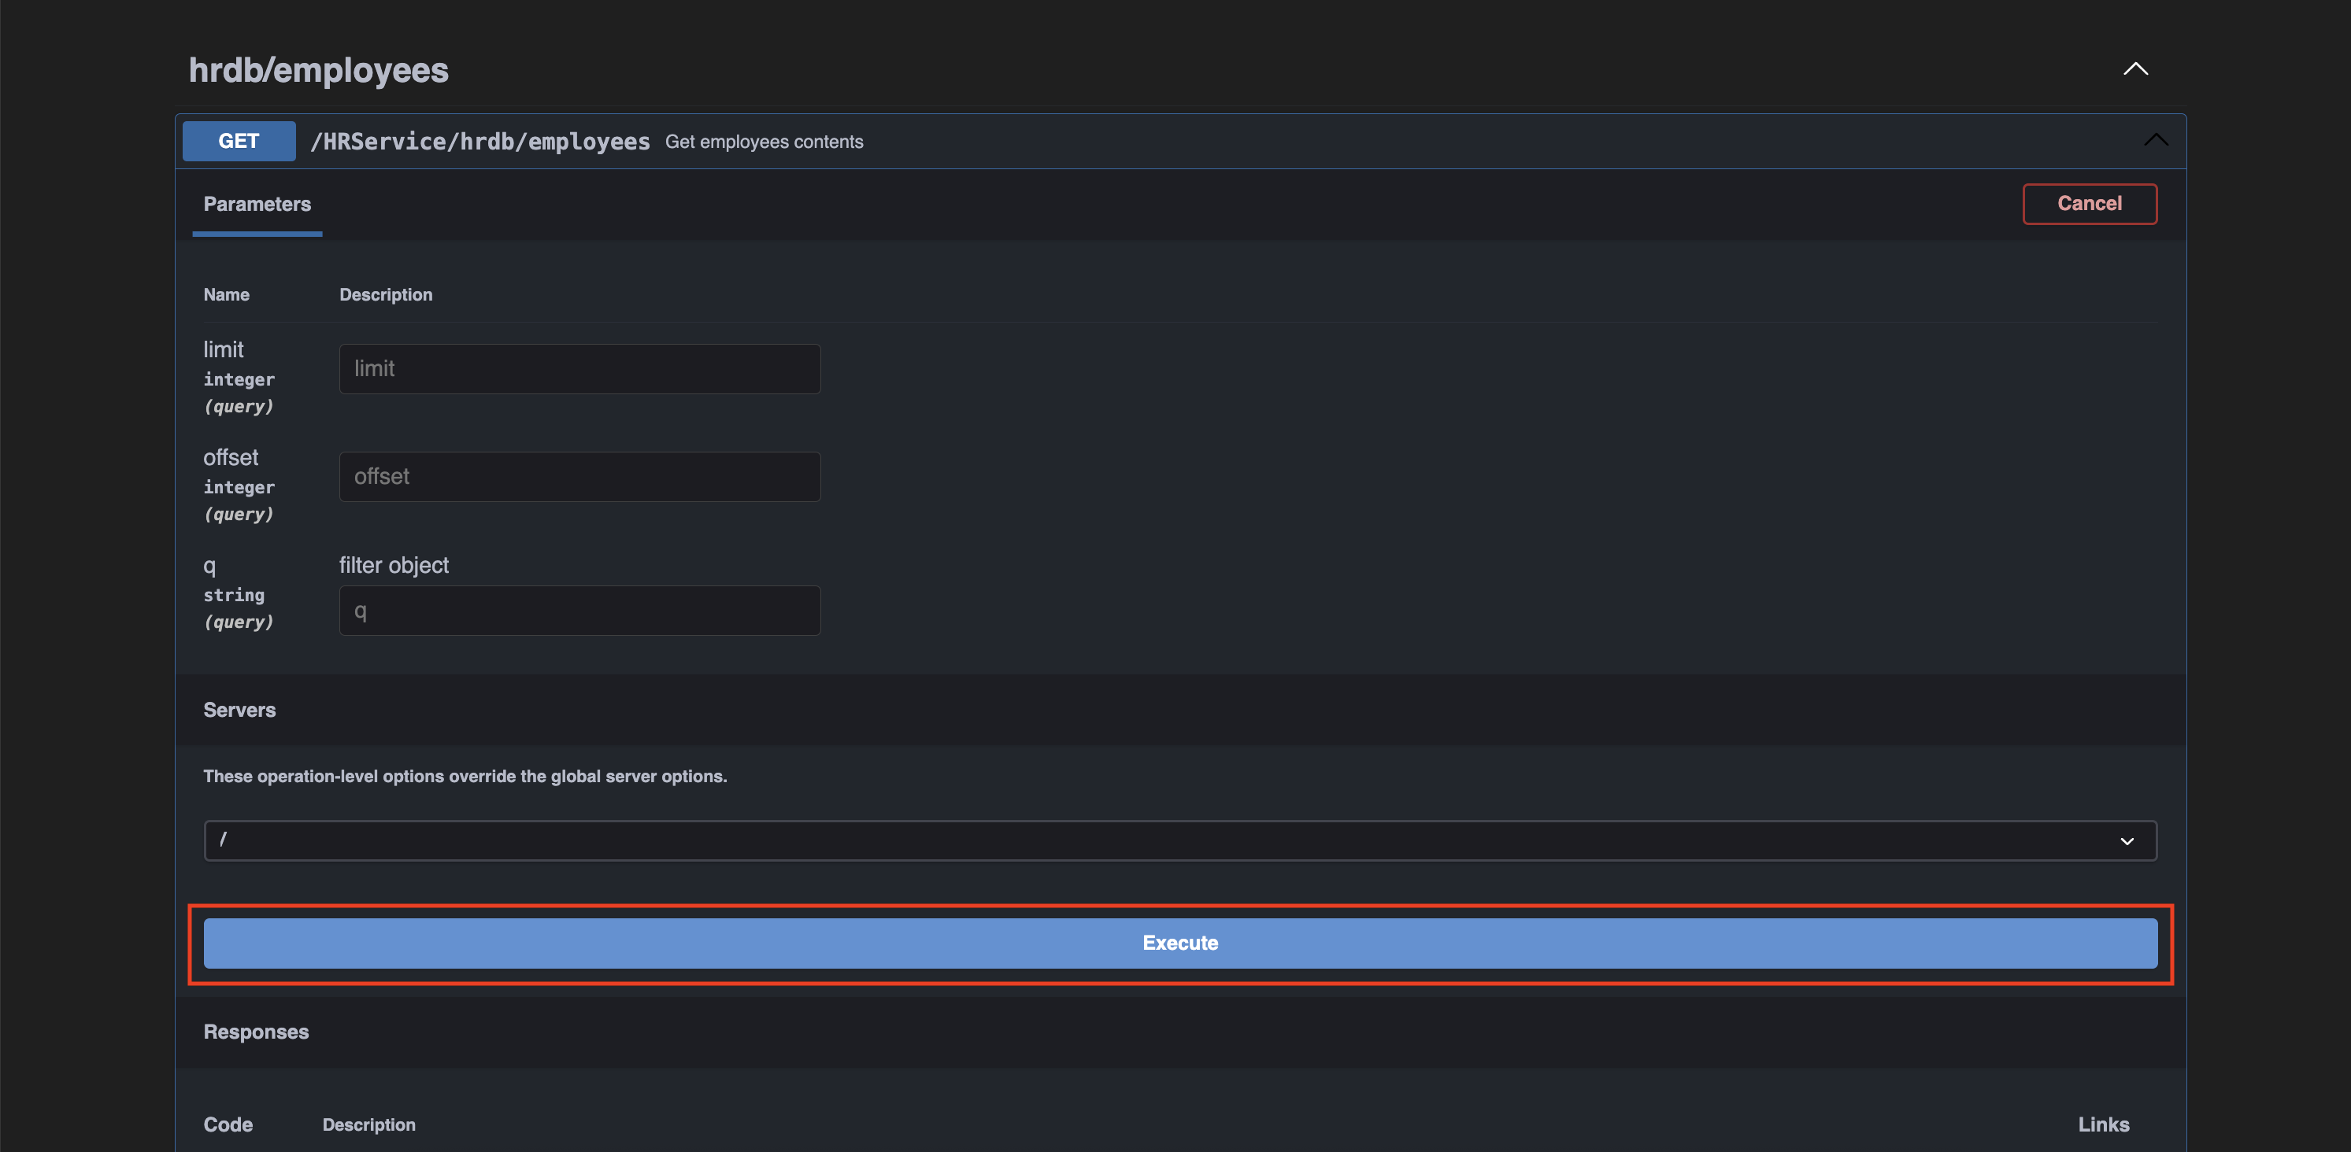Screen dimensions: 2351x1152
Task: Click the Links column header
Action: [2103, 1124]
